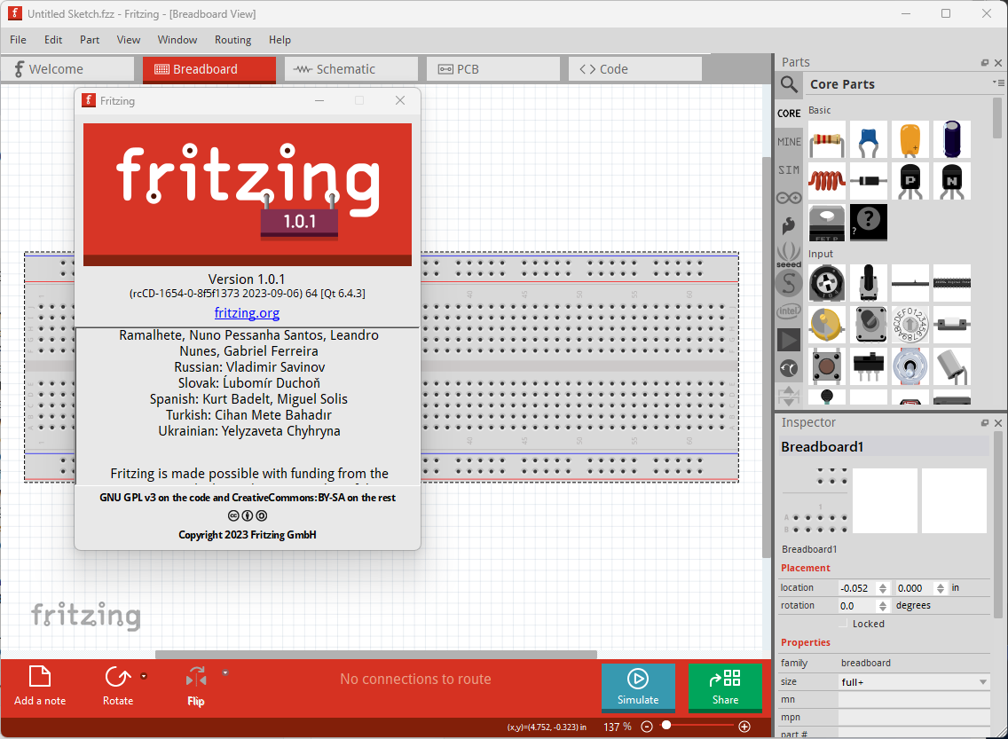Image resolution: width=1008 pixels, height=739 pixels.
Task: Select the black slide switch part
Action: click(869, 366)
